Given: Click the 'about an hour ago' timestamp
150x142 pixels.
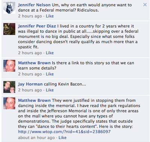Looking at the screenshot, I should [x=36, y=138].
